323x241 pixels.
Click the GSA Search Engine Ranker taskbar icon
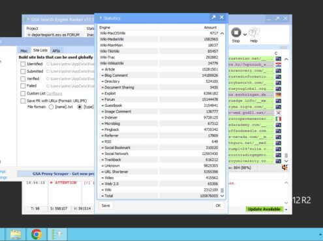click(57, 234)
